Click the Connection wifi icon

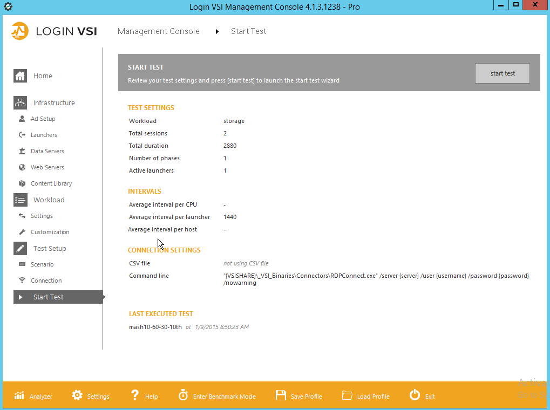(x=22, y=280)
